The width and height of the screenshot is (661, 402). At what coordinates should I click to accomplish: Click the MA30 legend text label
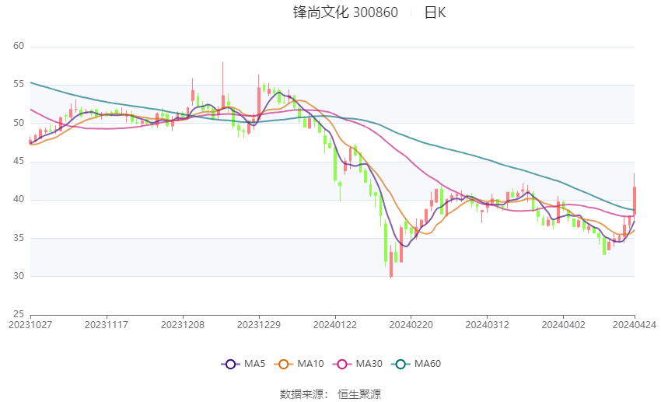click(369, 364)
